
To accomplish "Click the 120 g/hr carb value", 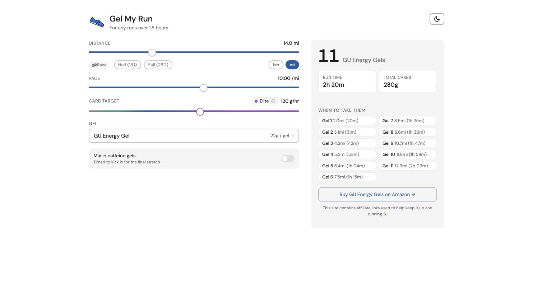I will pos(290,101).
